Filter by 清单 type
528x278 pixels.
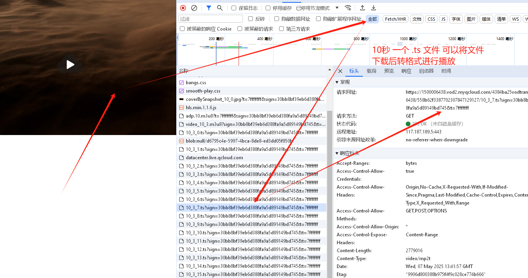tap(501, 19)
